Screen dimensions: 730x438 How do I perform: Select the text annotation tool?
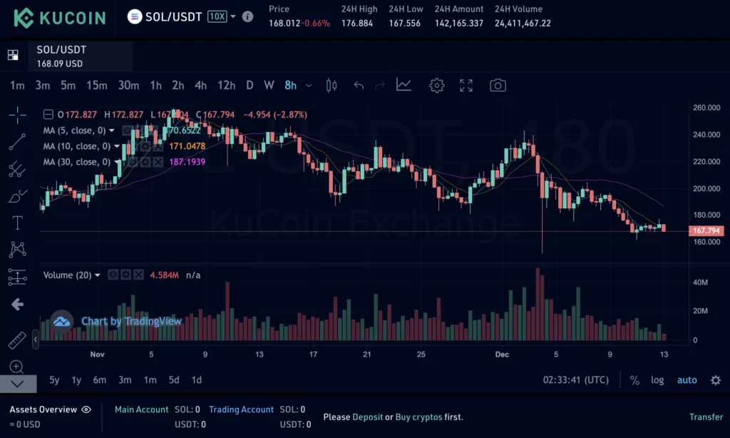pos(17,223)
